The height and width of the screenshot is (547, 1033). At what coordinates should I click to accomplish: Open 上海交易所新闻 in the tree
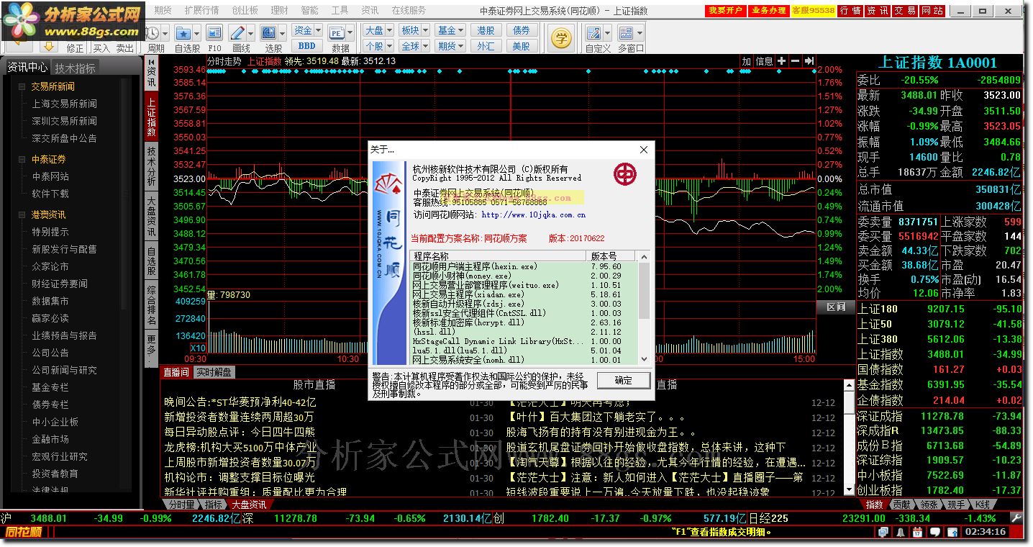pos(64,104)
